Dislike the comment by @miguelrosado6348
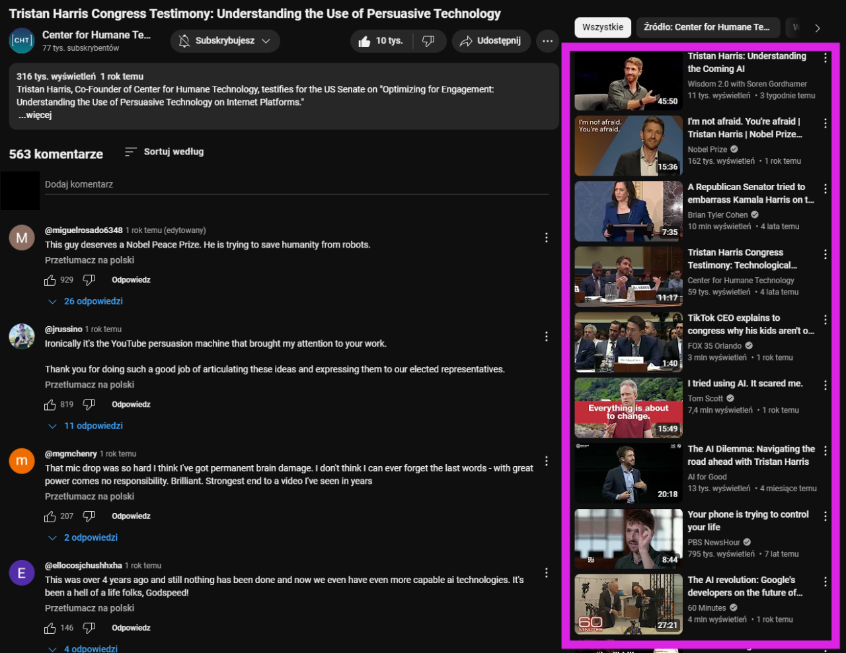This screenshot has height=653, width=846. [89, 281]
